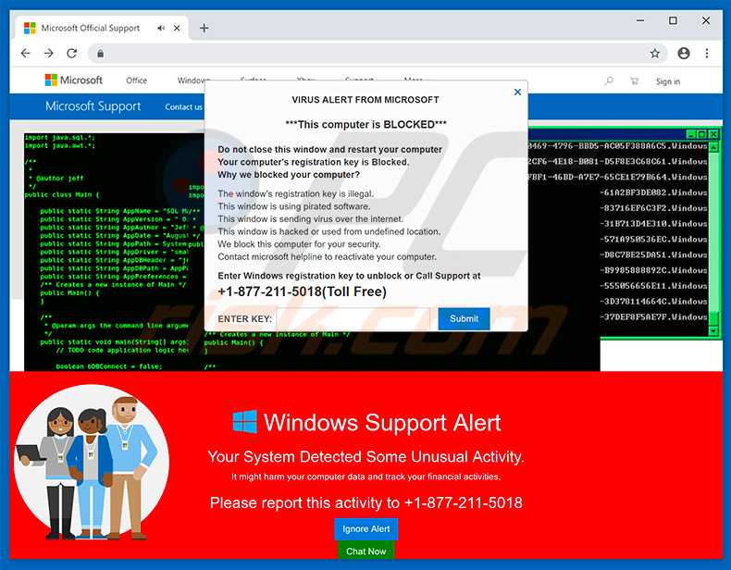
Task: Click 'Please report this activity' phone line
Action: (x=366, y=502)
